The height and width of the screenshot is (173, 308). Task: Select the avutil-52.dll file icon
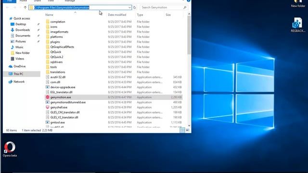coord(48,77)
